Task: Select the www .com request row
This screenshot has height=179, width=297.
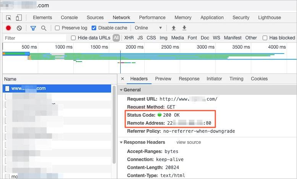Action: point(57,88)
